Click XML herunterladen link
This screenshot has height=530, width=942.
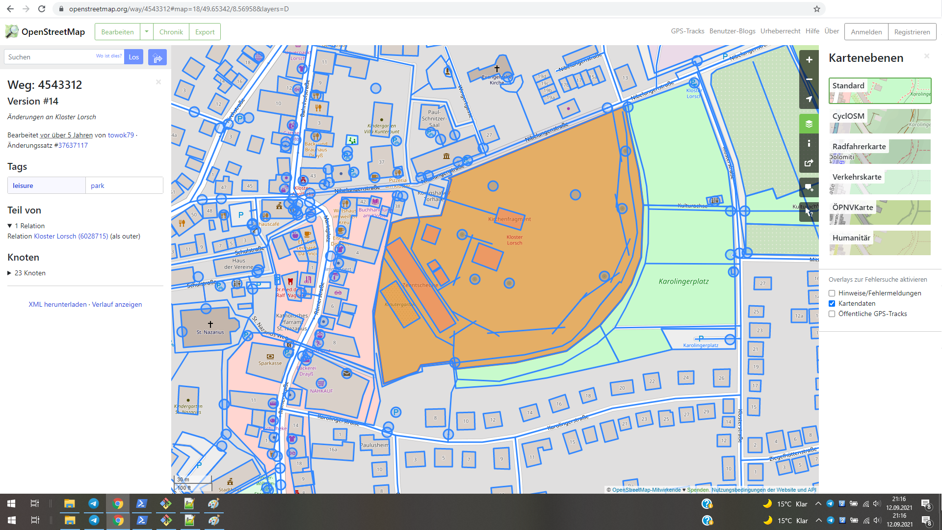[x=57, y=305]
